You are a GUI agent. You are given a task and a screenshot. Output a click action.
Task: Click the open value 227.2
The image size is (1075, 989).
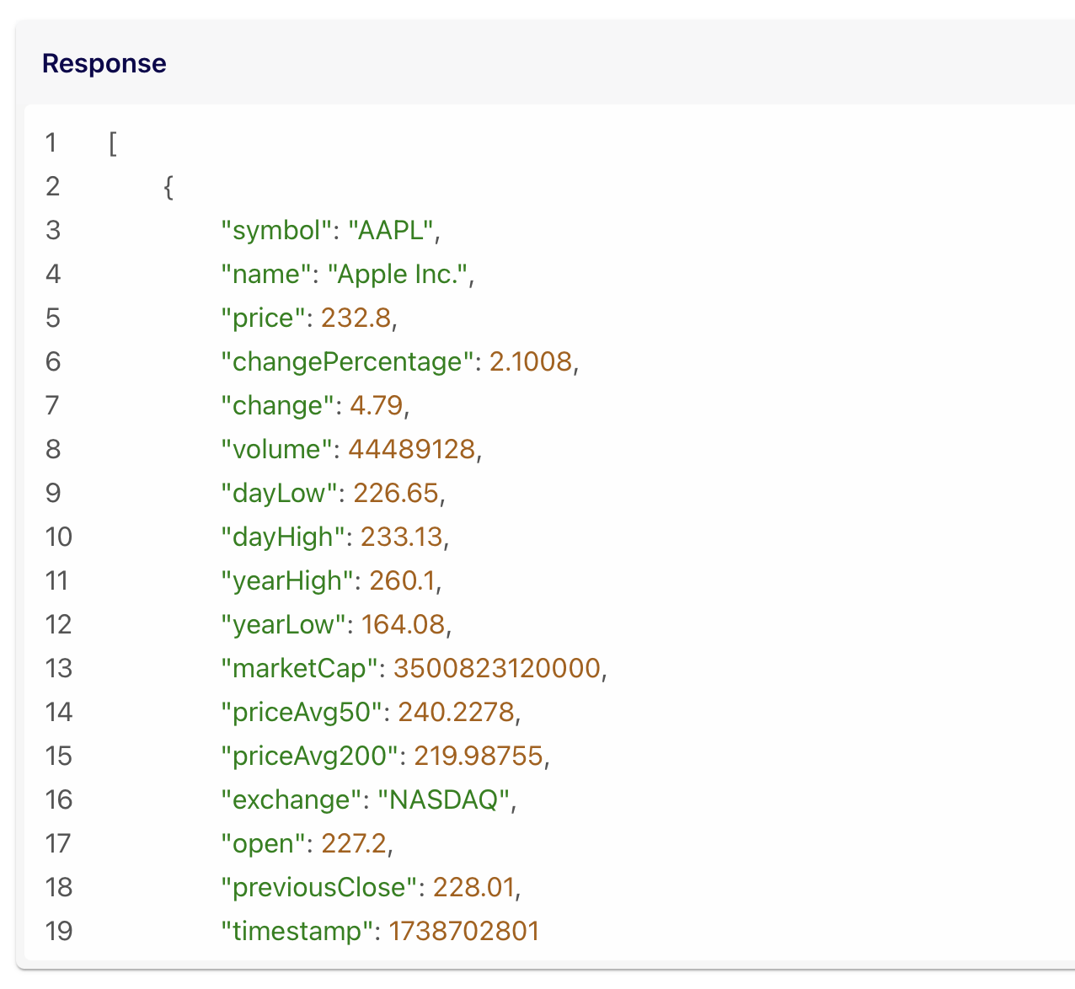(354, 843)
